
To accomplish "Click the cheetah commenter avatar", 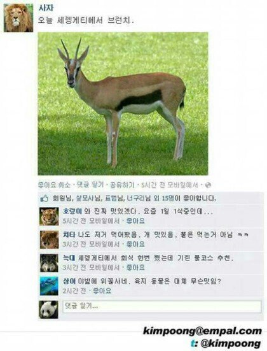I will [x=49, y=240].
